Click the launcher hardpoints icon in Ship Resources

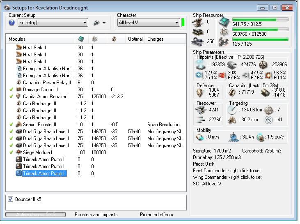[x=198, y=32]
